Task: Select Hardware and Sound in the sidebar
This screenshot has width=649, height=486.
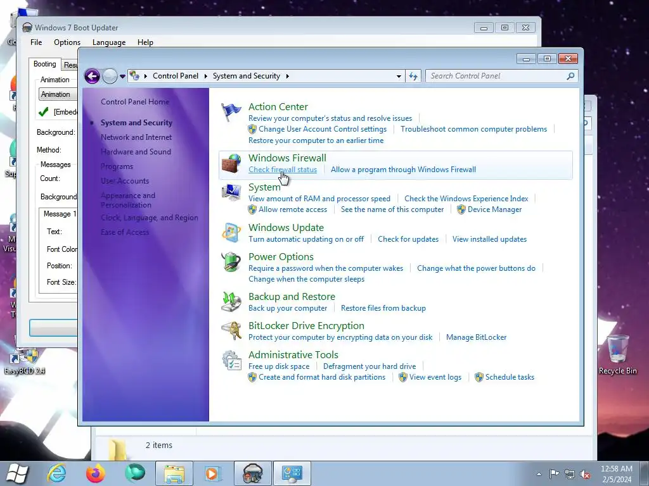Action: (x=136, y=152)
